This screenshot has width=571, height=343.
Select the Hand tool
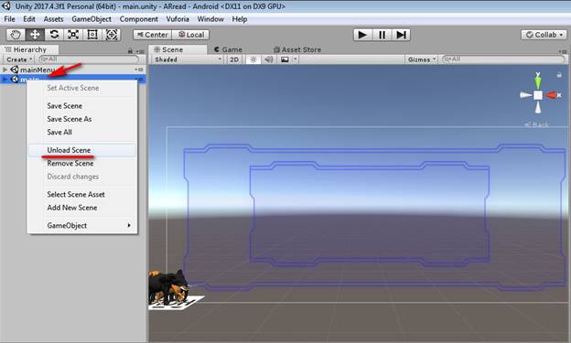pyautogui.click(x=16, y=35)
